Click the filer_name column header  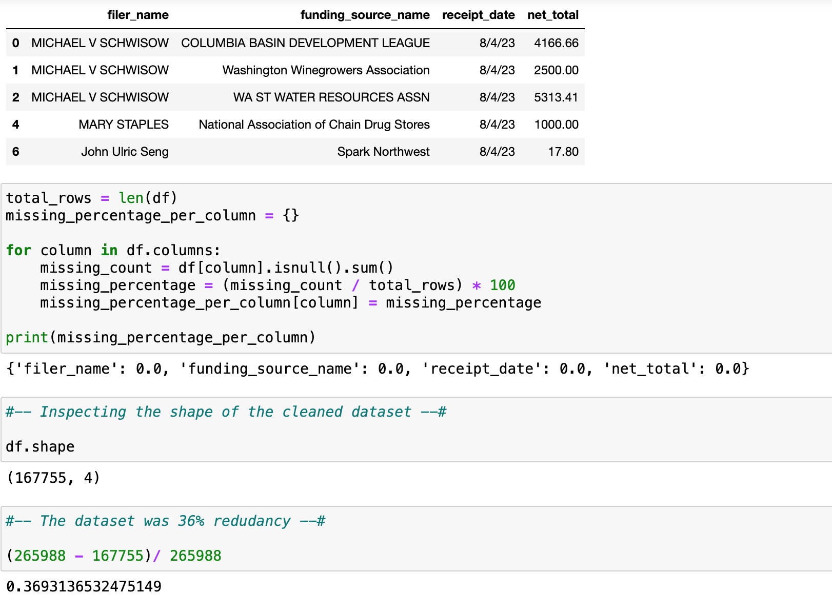click(137, 15)
